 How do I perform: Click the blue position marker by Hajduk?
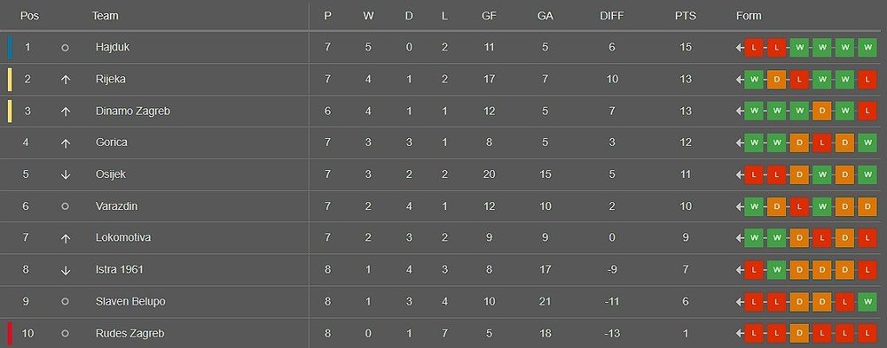[10, 48]
